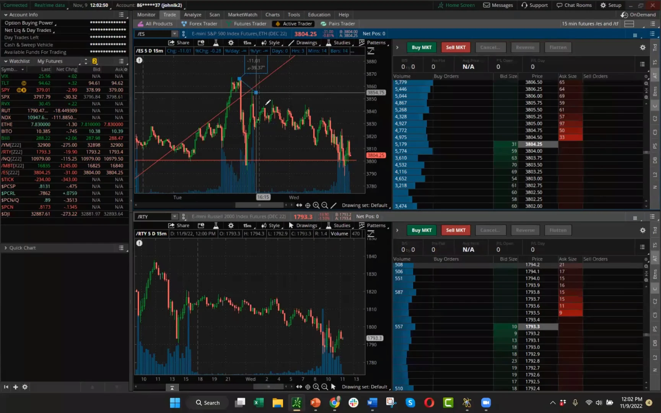Open the Scan tab
The image size is (661, 413).
[x=215, y=15]
